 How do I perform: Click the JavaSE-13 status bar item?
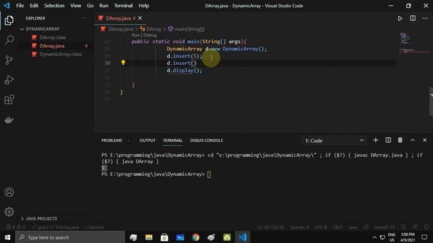384,227
